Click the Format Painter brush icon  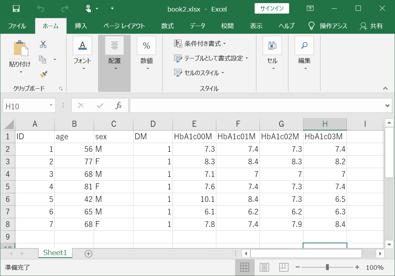coord(43,74)
